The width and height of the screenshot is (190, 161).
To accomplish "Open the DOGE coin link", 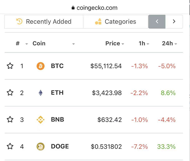I will 60,146.
